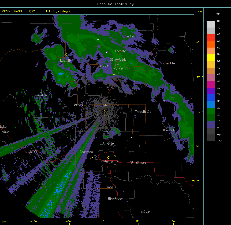The image size is (231, 225).
Task: Click the Banff town label
Action: tap(33, 152)
